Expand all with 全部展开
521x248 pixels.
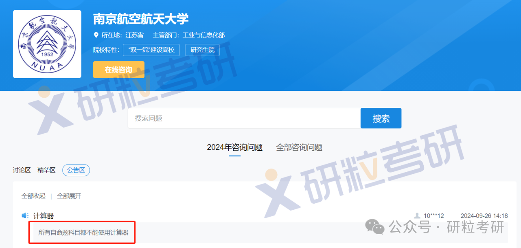tap(69, 196)
